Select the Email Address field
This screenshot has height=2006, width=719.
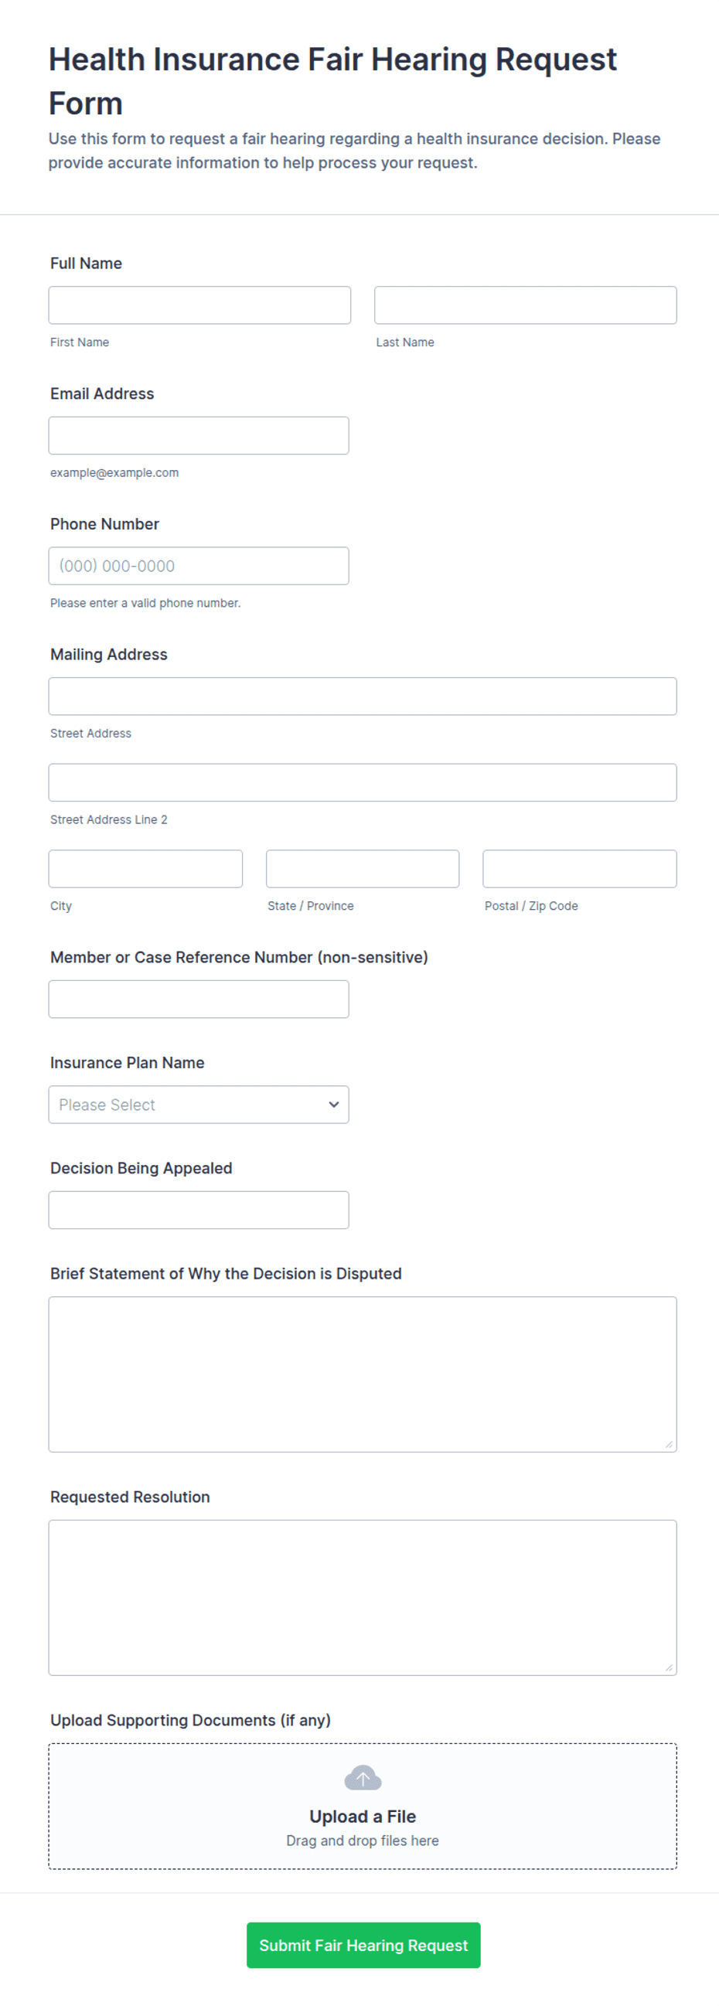coord(199,434)
